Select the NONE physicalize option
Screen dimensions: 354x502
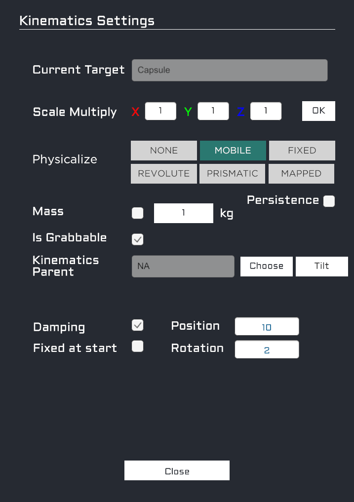pos(164,151)
